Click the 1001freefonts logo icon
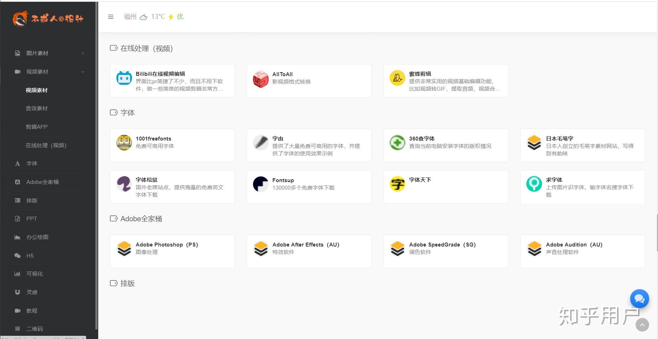The image size is (658, 339). pyautogui.click(x=124, y=143)
